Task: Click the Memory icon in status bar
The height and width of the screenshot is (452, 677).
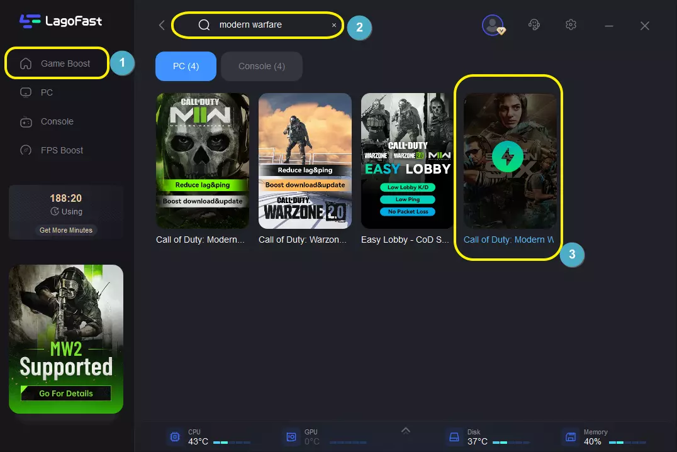Action: tap(571, 437)
